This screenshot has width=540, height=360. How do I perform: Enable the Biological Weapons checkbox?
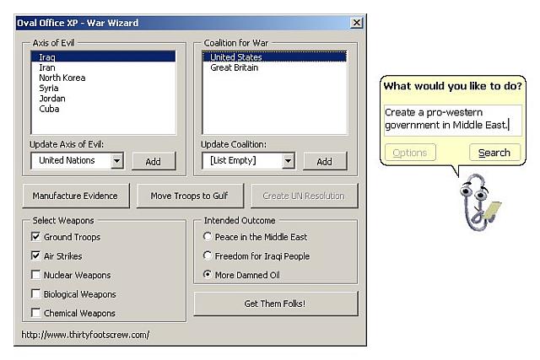pos(35,294)
